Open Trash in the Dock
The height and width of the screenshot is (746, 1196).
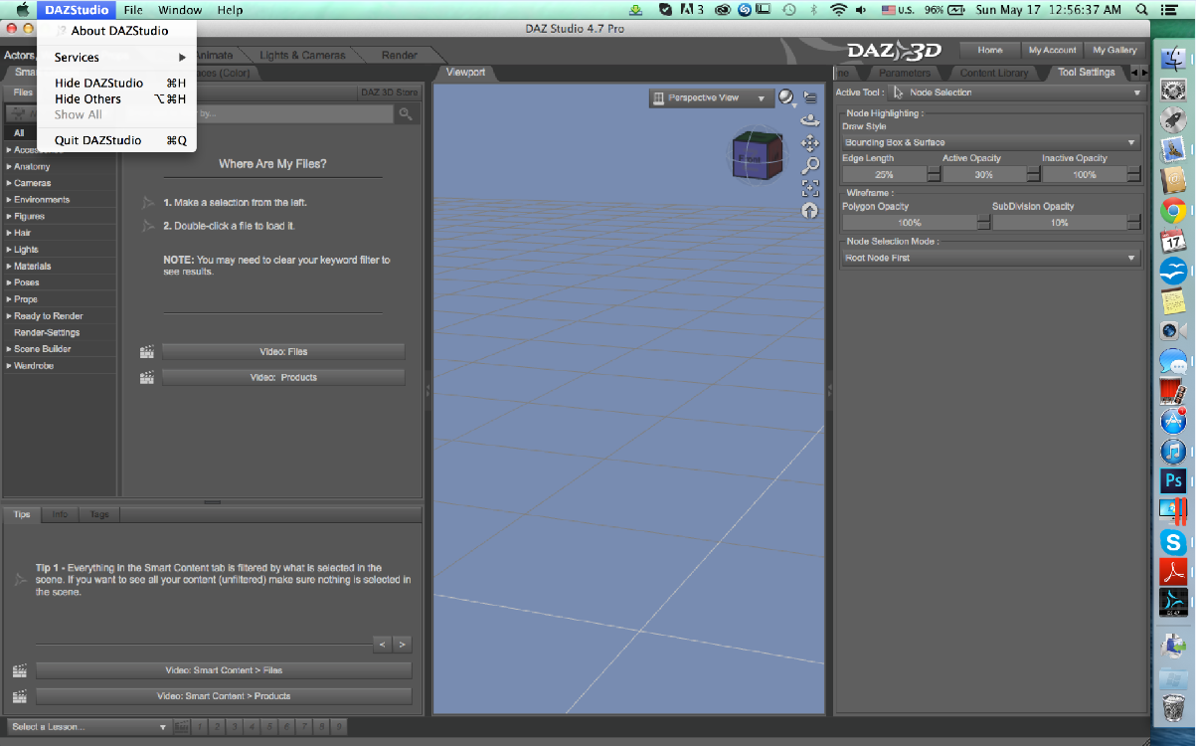point(1173,708)
